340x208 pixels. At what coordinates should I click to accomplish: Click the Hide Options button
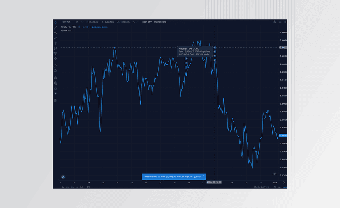(x=160, y=22)
